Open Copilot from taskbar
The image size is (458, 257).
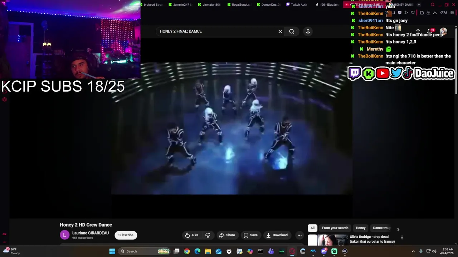click(250, 251)
